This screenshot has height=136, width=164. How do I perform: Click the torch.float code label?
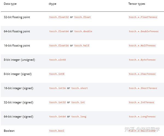click(x=82, y=17)
